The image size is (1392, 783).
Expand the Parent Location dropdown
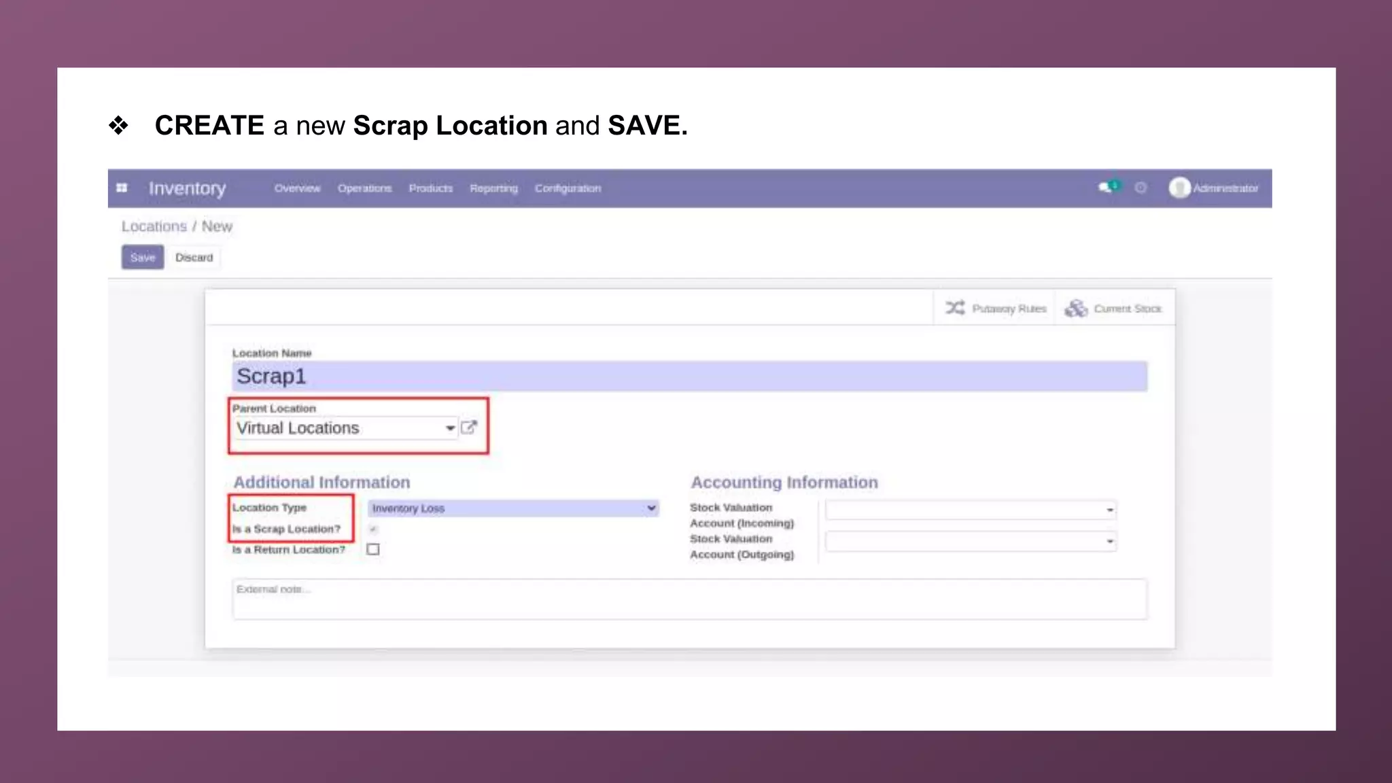coord(450,428)
